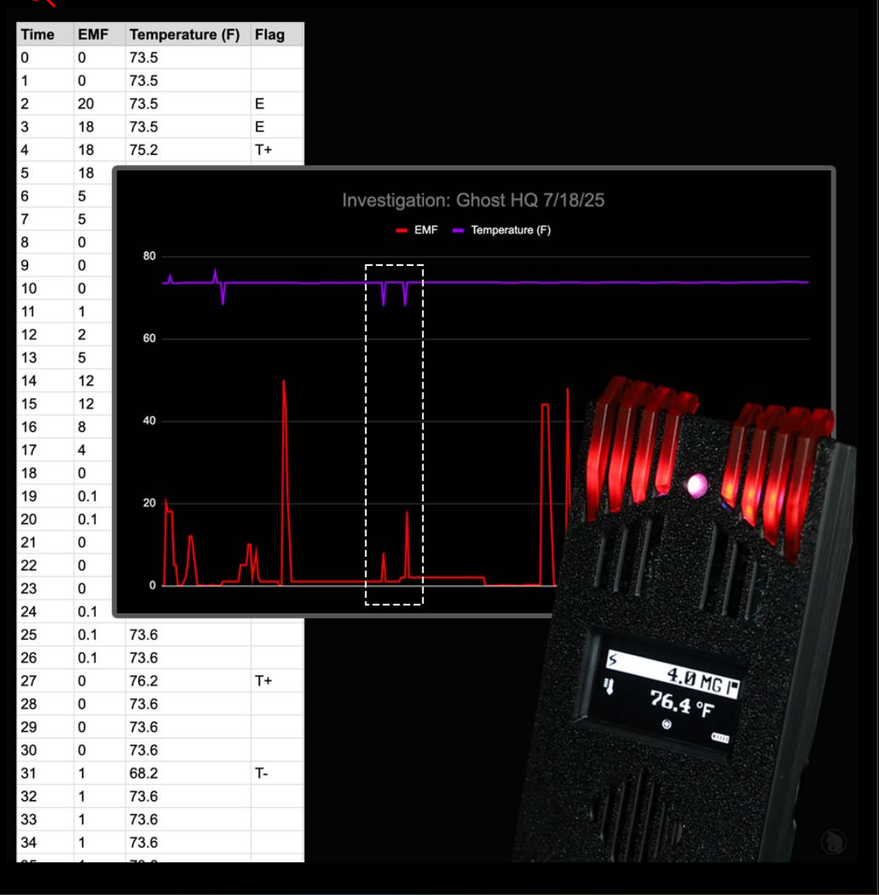Click the EMF legend label in chart

pyautogui.click(x=425, y=230)
